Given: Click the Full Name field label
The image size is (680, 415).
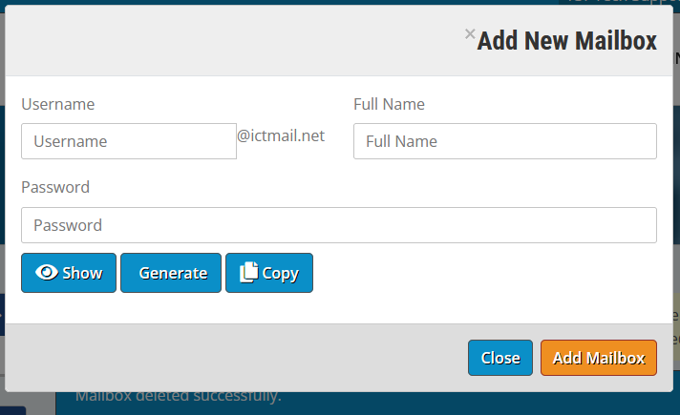Looking at the screenshot, I should pos(389,104).
